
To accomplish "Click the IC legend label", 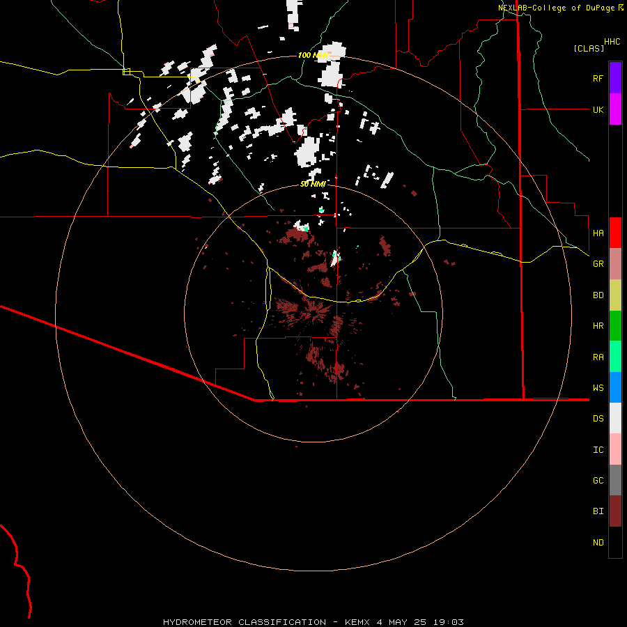I will point(598,450).
